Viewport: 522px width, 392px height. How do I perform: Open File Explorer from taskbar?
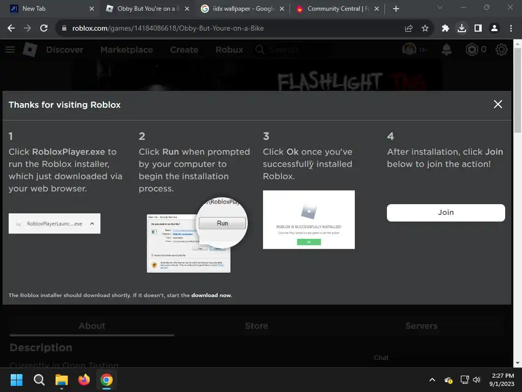pos(62,380)
